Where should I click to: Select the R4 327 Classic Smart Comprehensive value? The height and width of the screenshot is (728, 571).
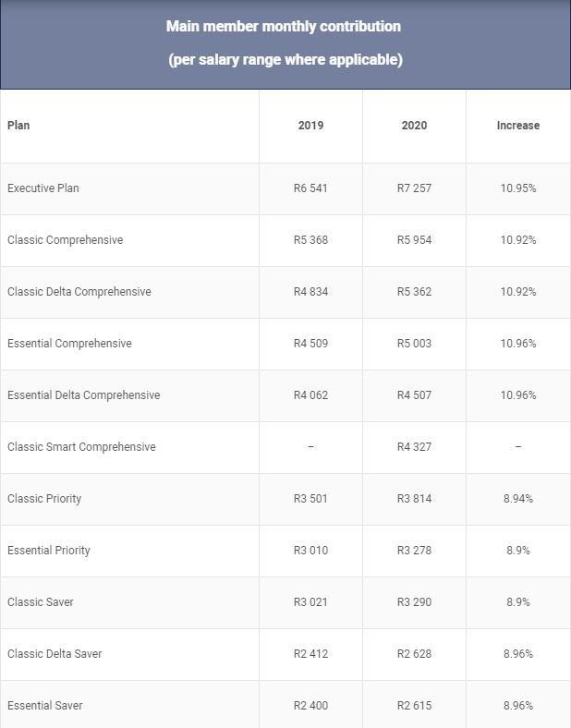click(414, 447)
